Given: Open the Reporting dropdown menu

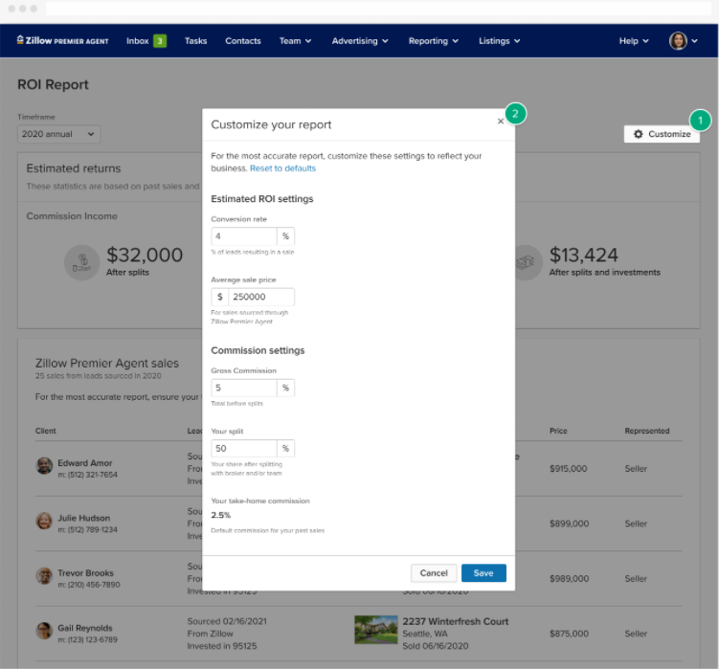Looking at the screenshot, I should [434, 41].
